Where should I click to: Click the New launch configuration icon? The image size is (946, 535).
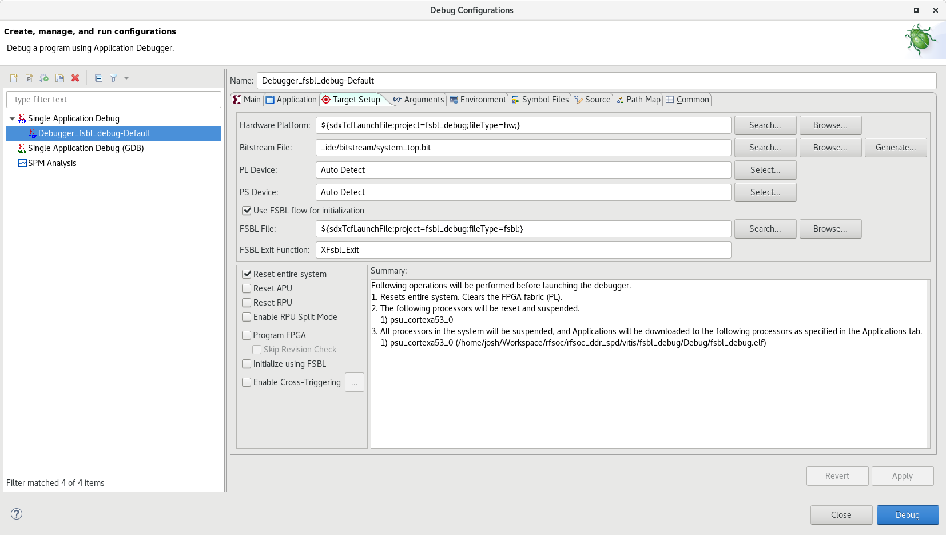point(14,78)
